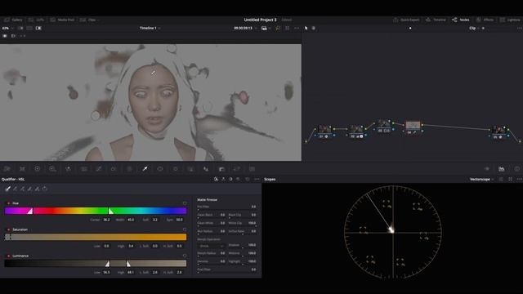The image size is (523, 294).
Task: Open the Color Match palette
Action: point(22,169)
